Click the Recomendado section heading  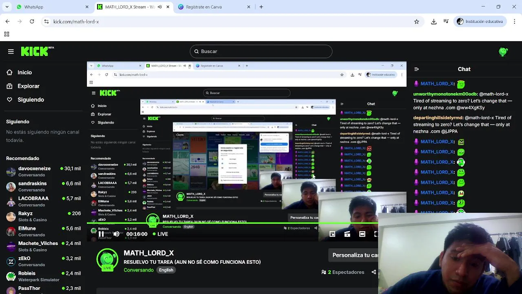[23, 158]
